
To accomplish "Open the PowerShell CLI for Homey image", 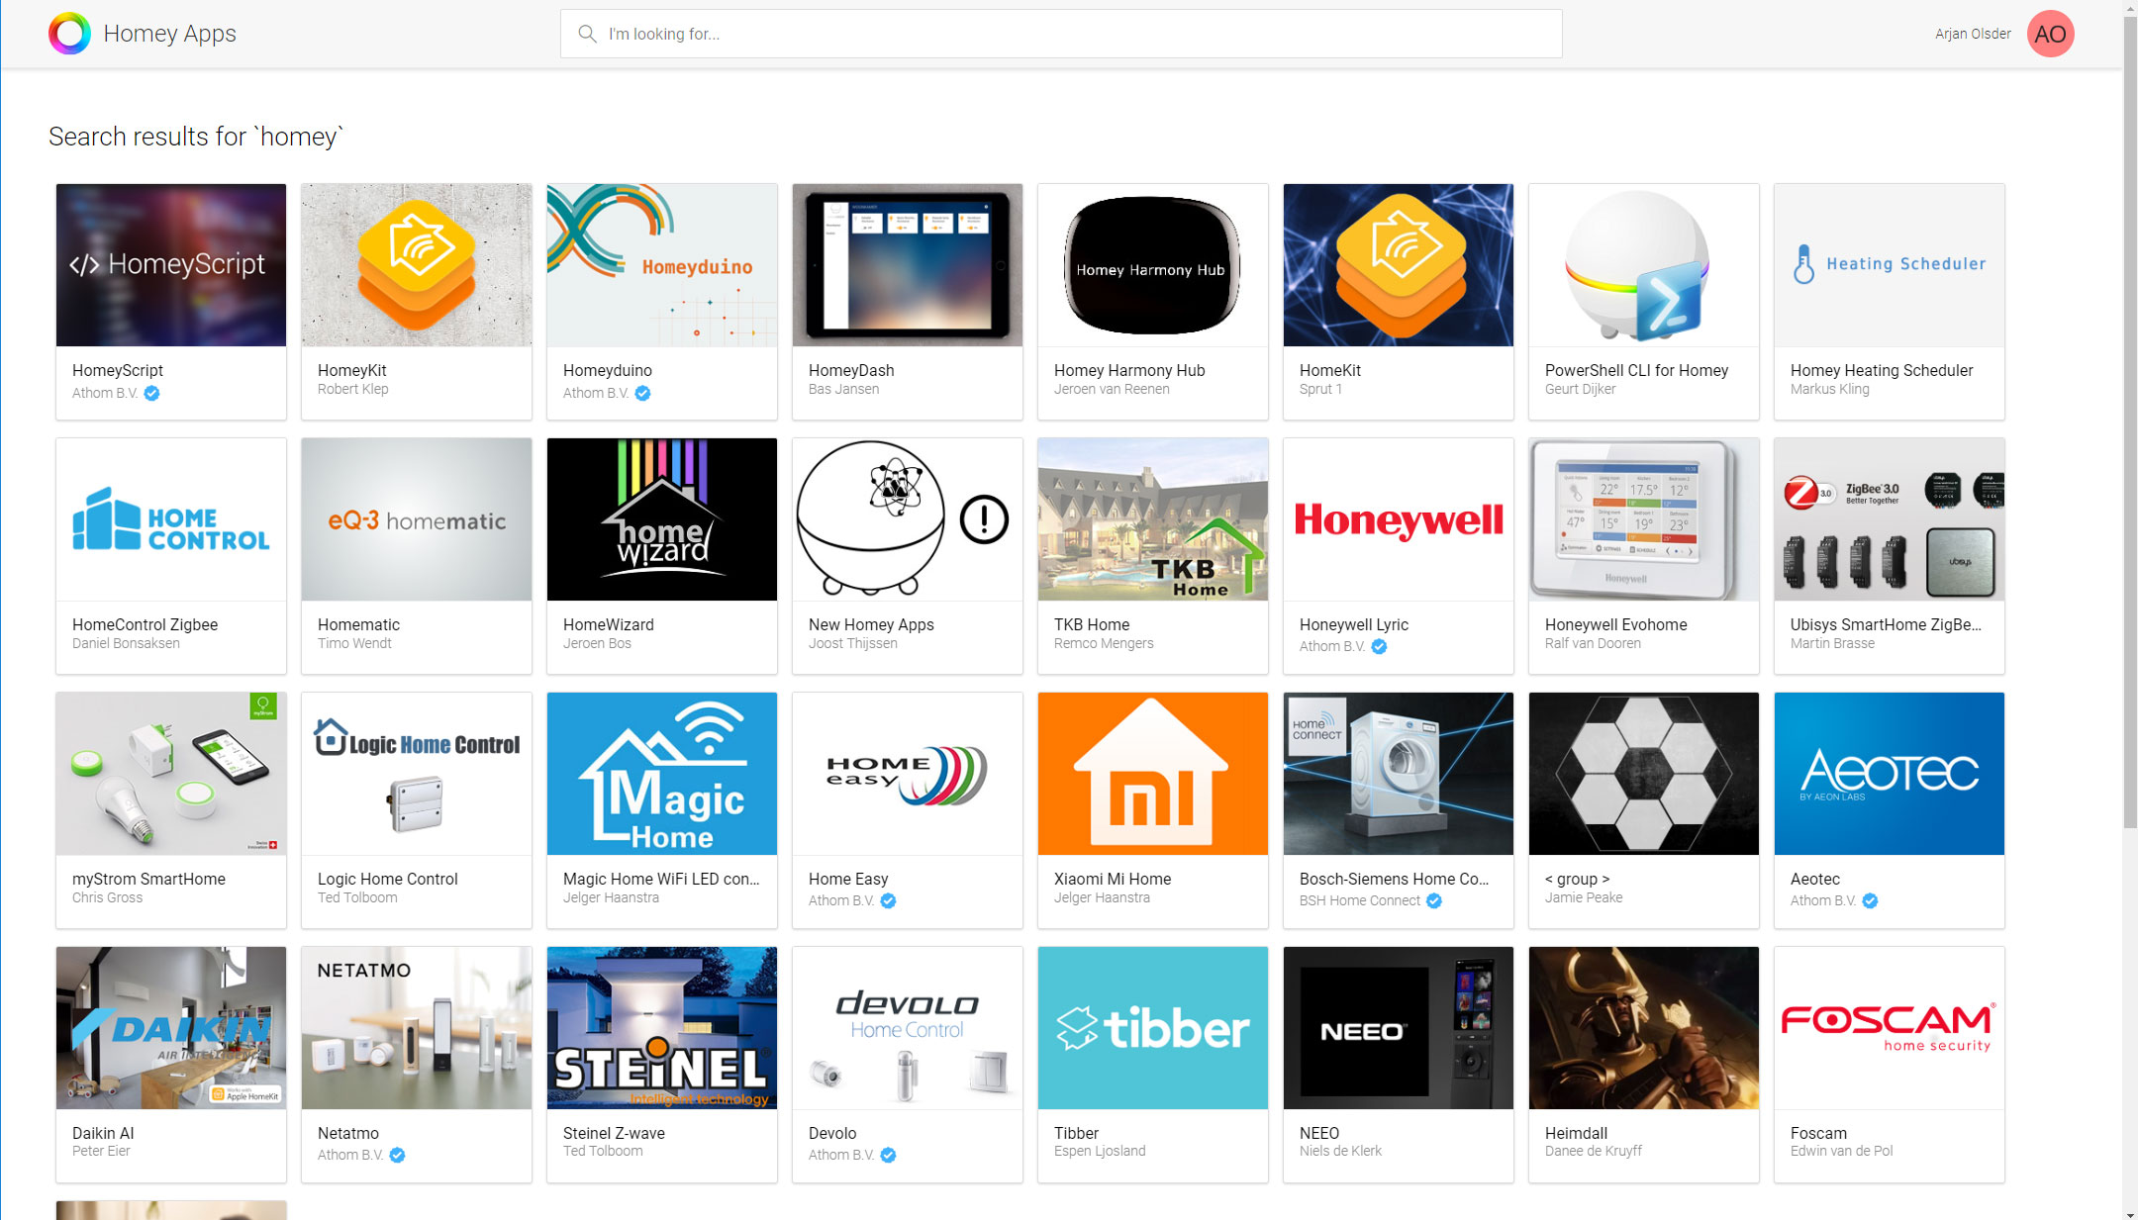I will tap(1644, 265).
